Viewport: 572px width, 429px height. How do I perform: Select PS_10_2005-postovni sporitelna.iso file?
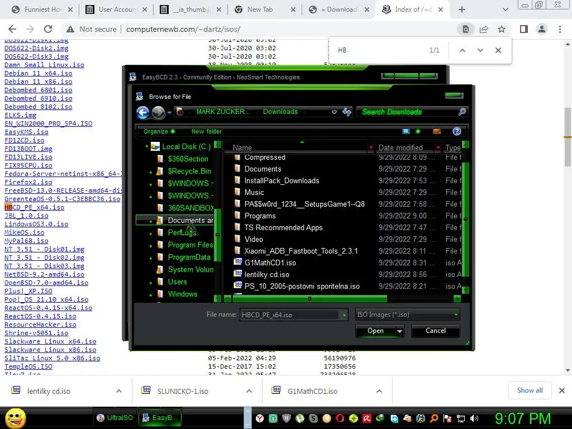pyautogui.click(x=302, y=286)
